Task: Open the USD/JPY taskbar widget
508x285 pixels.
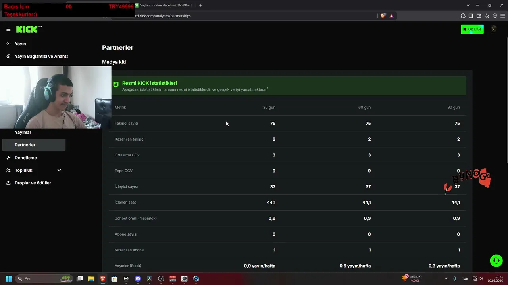Action: pos(412,279)
